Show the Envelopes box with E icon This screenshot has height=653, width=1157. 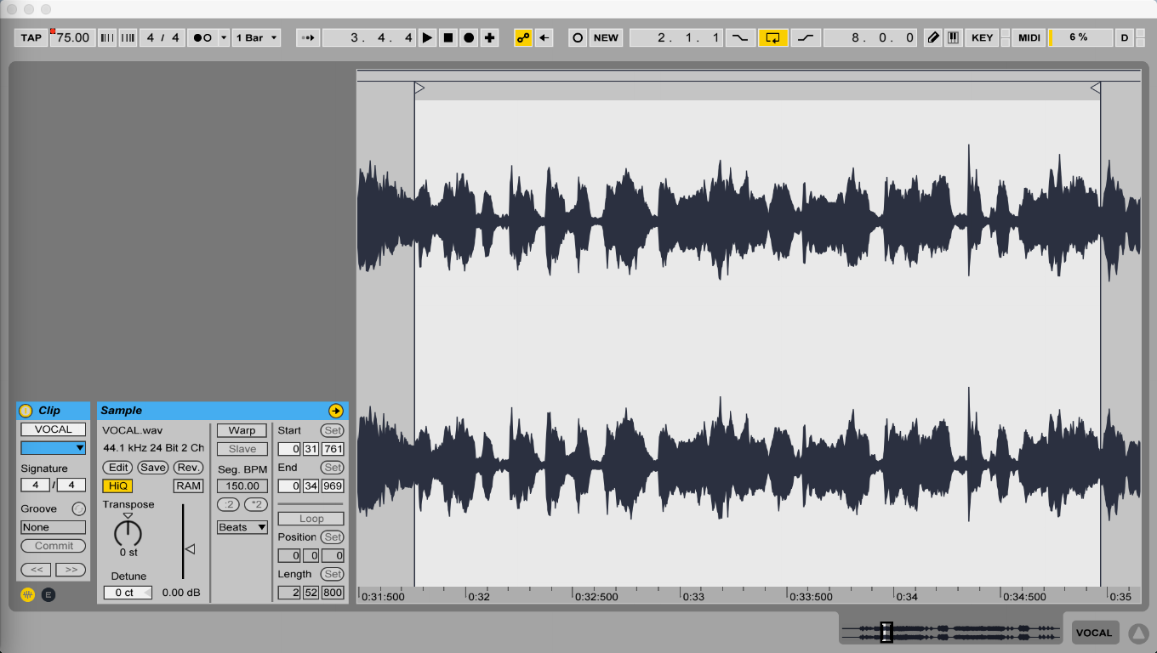coord(48,594)
